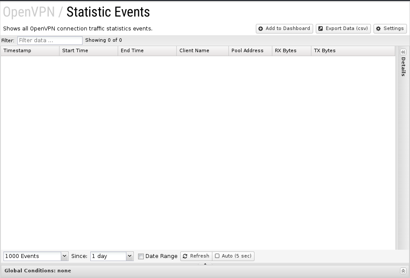Click Global Conditions: none bar

click(x=205, y=271)
